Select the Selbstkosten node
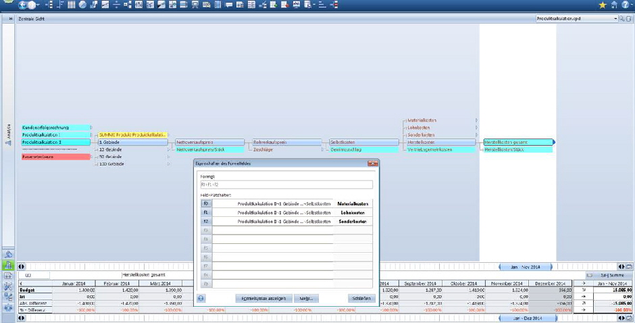Viewport: 635px width, 323px height. coord(364,143)
